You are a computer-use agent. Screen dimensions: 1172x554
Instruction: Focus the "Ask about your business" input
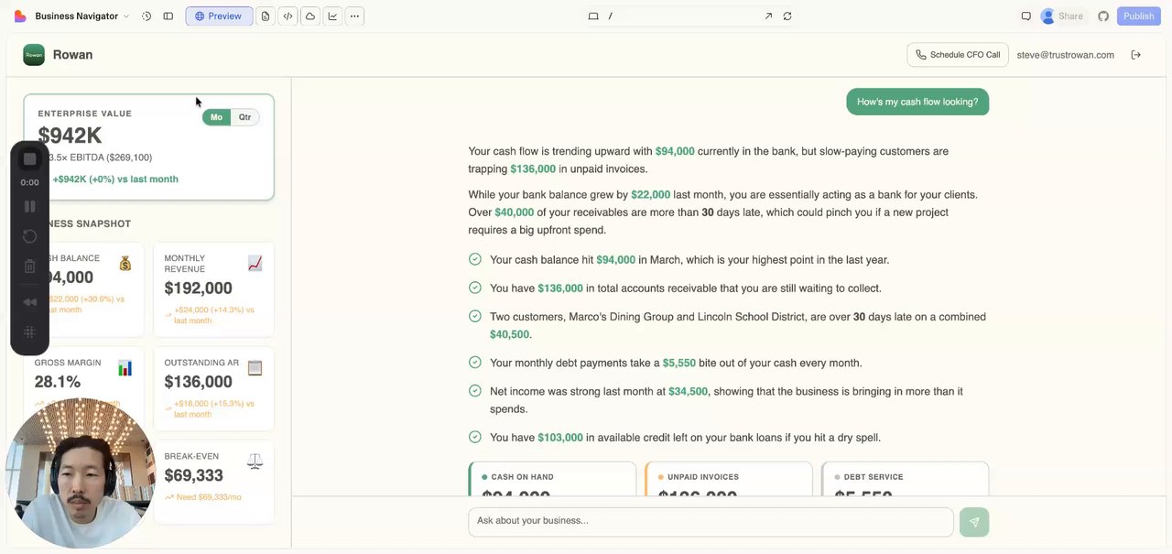[x=711, y=521]
